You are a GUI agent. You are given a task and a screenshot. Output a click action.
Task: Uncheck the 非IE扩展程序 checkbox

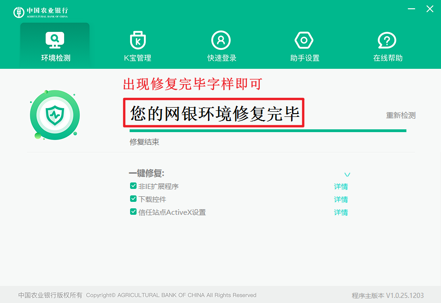(x=133, y=186)
